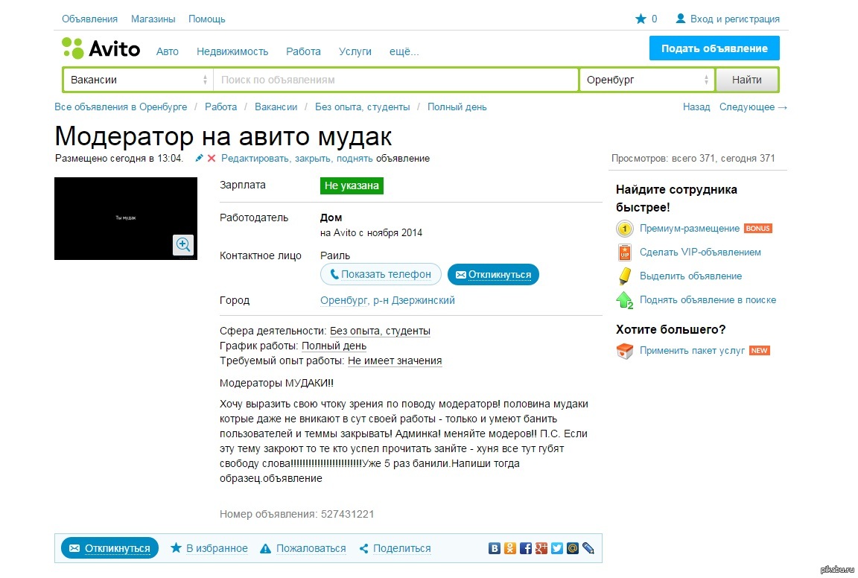
Task: Share via Odnoklassniki icon
Action: pyautogui.click(x=510, y=548)
